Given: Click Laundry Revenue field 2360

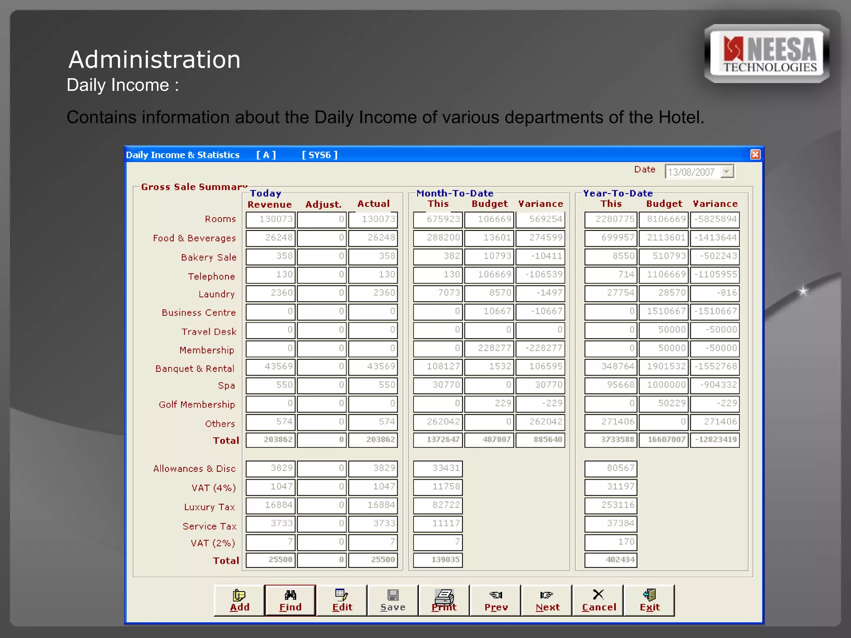Looking at the screenshot, I should click(271, 293).
